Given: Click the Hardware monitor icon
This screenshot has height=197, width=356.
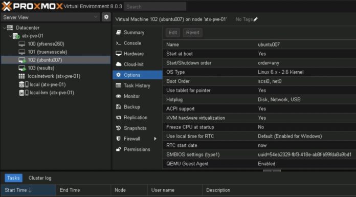Looking at the screenshot, I should pos(118,54).
